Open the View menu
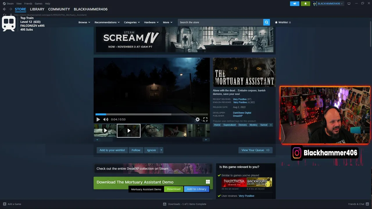 19,3
